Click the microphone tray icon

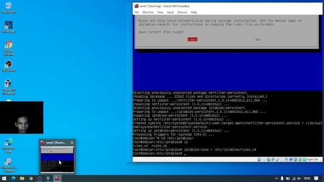pos(282,178)
